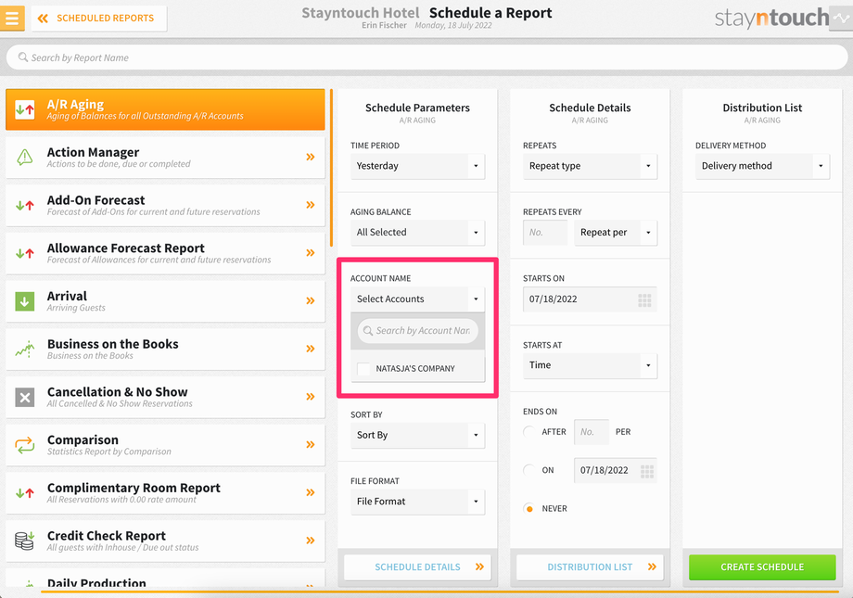
Task: Click the chevron on Add-On Forecast row
Action: (310, 205)
